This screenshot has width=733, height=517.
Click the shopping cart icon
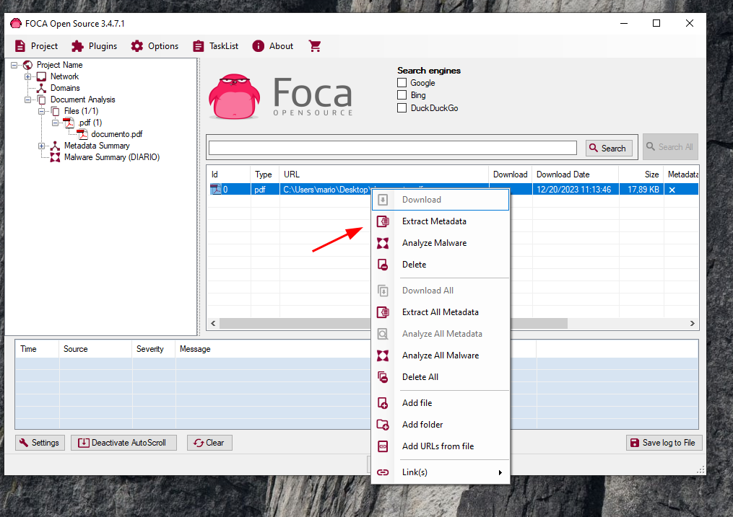pyautogui.click(x=315, y=46)
